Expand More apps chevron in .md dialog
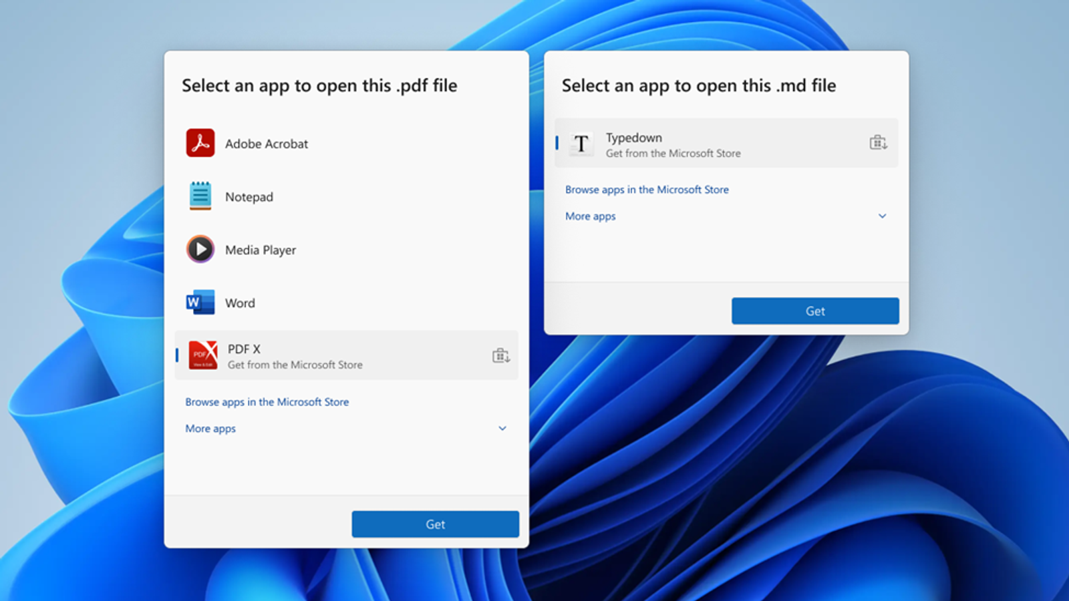This screenshot has height=601, width=1069. point(882,216)
